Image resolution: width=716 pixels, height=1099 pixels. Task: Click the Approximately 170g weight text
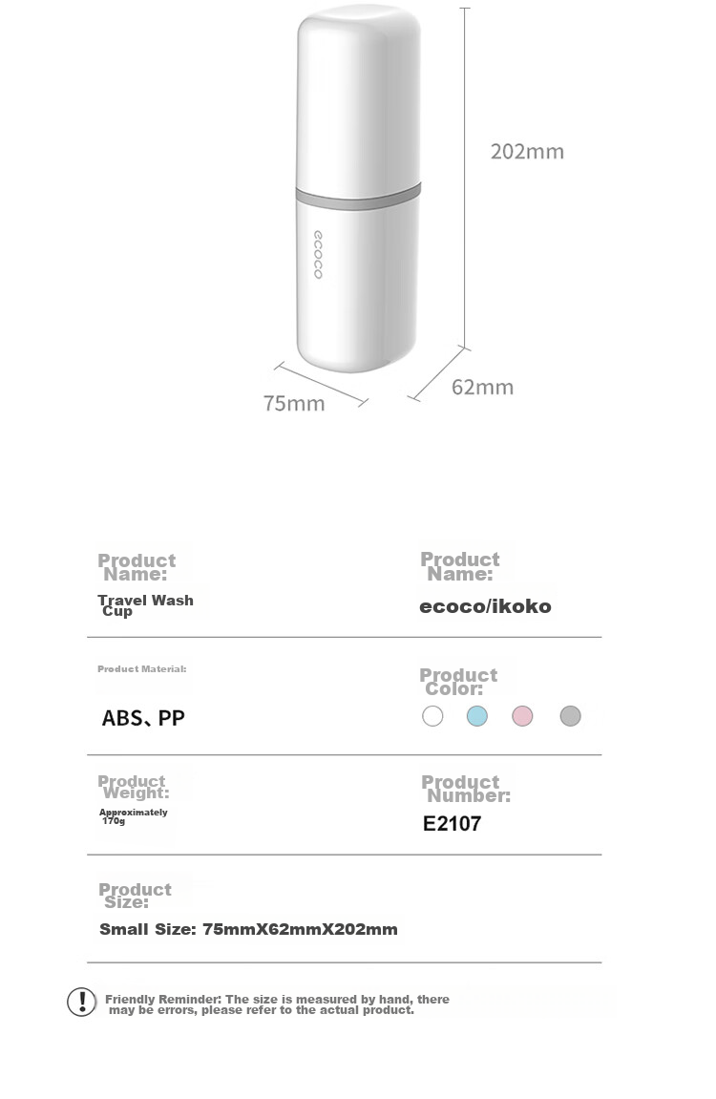point(133,816)
